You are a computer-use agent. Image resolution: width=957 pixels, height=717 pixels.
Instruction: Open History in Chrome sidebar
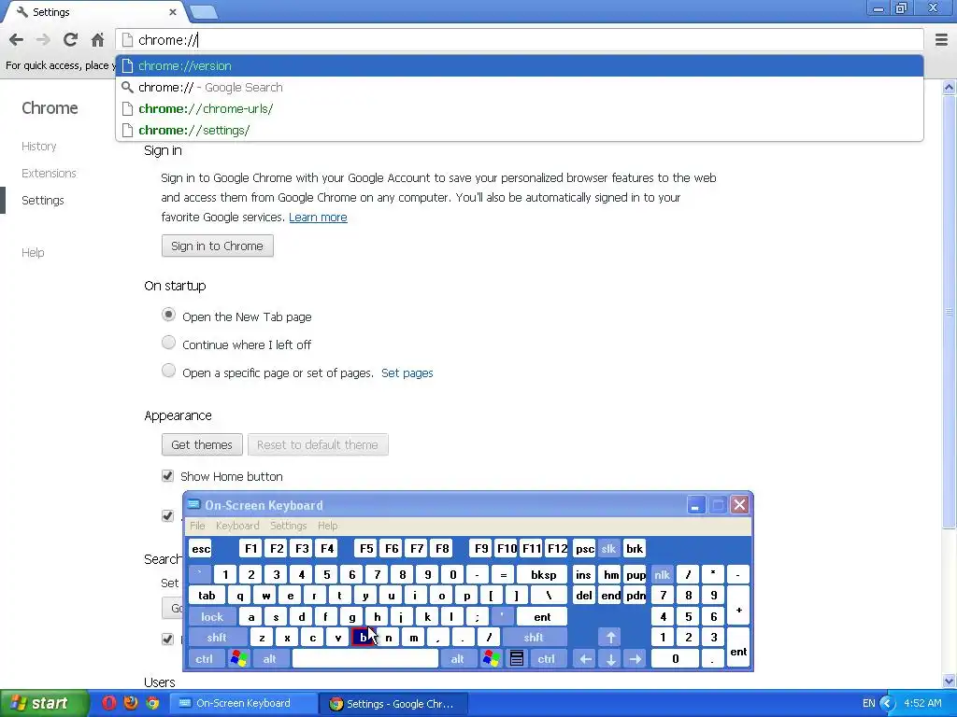[39, 147]
